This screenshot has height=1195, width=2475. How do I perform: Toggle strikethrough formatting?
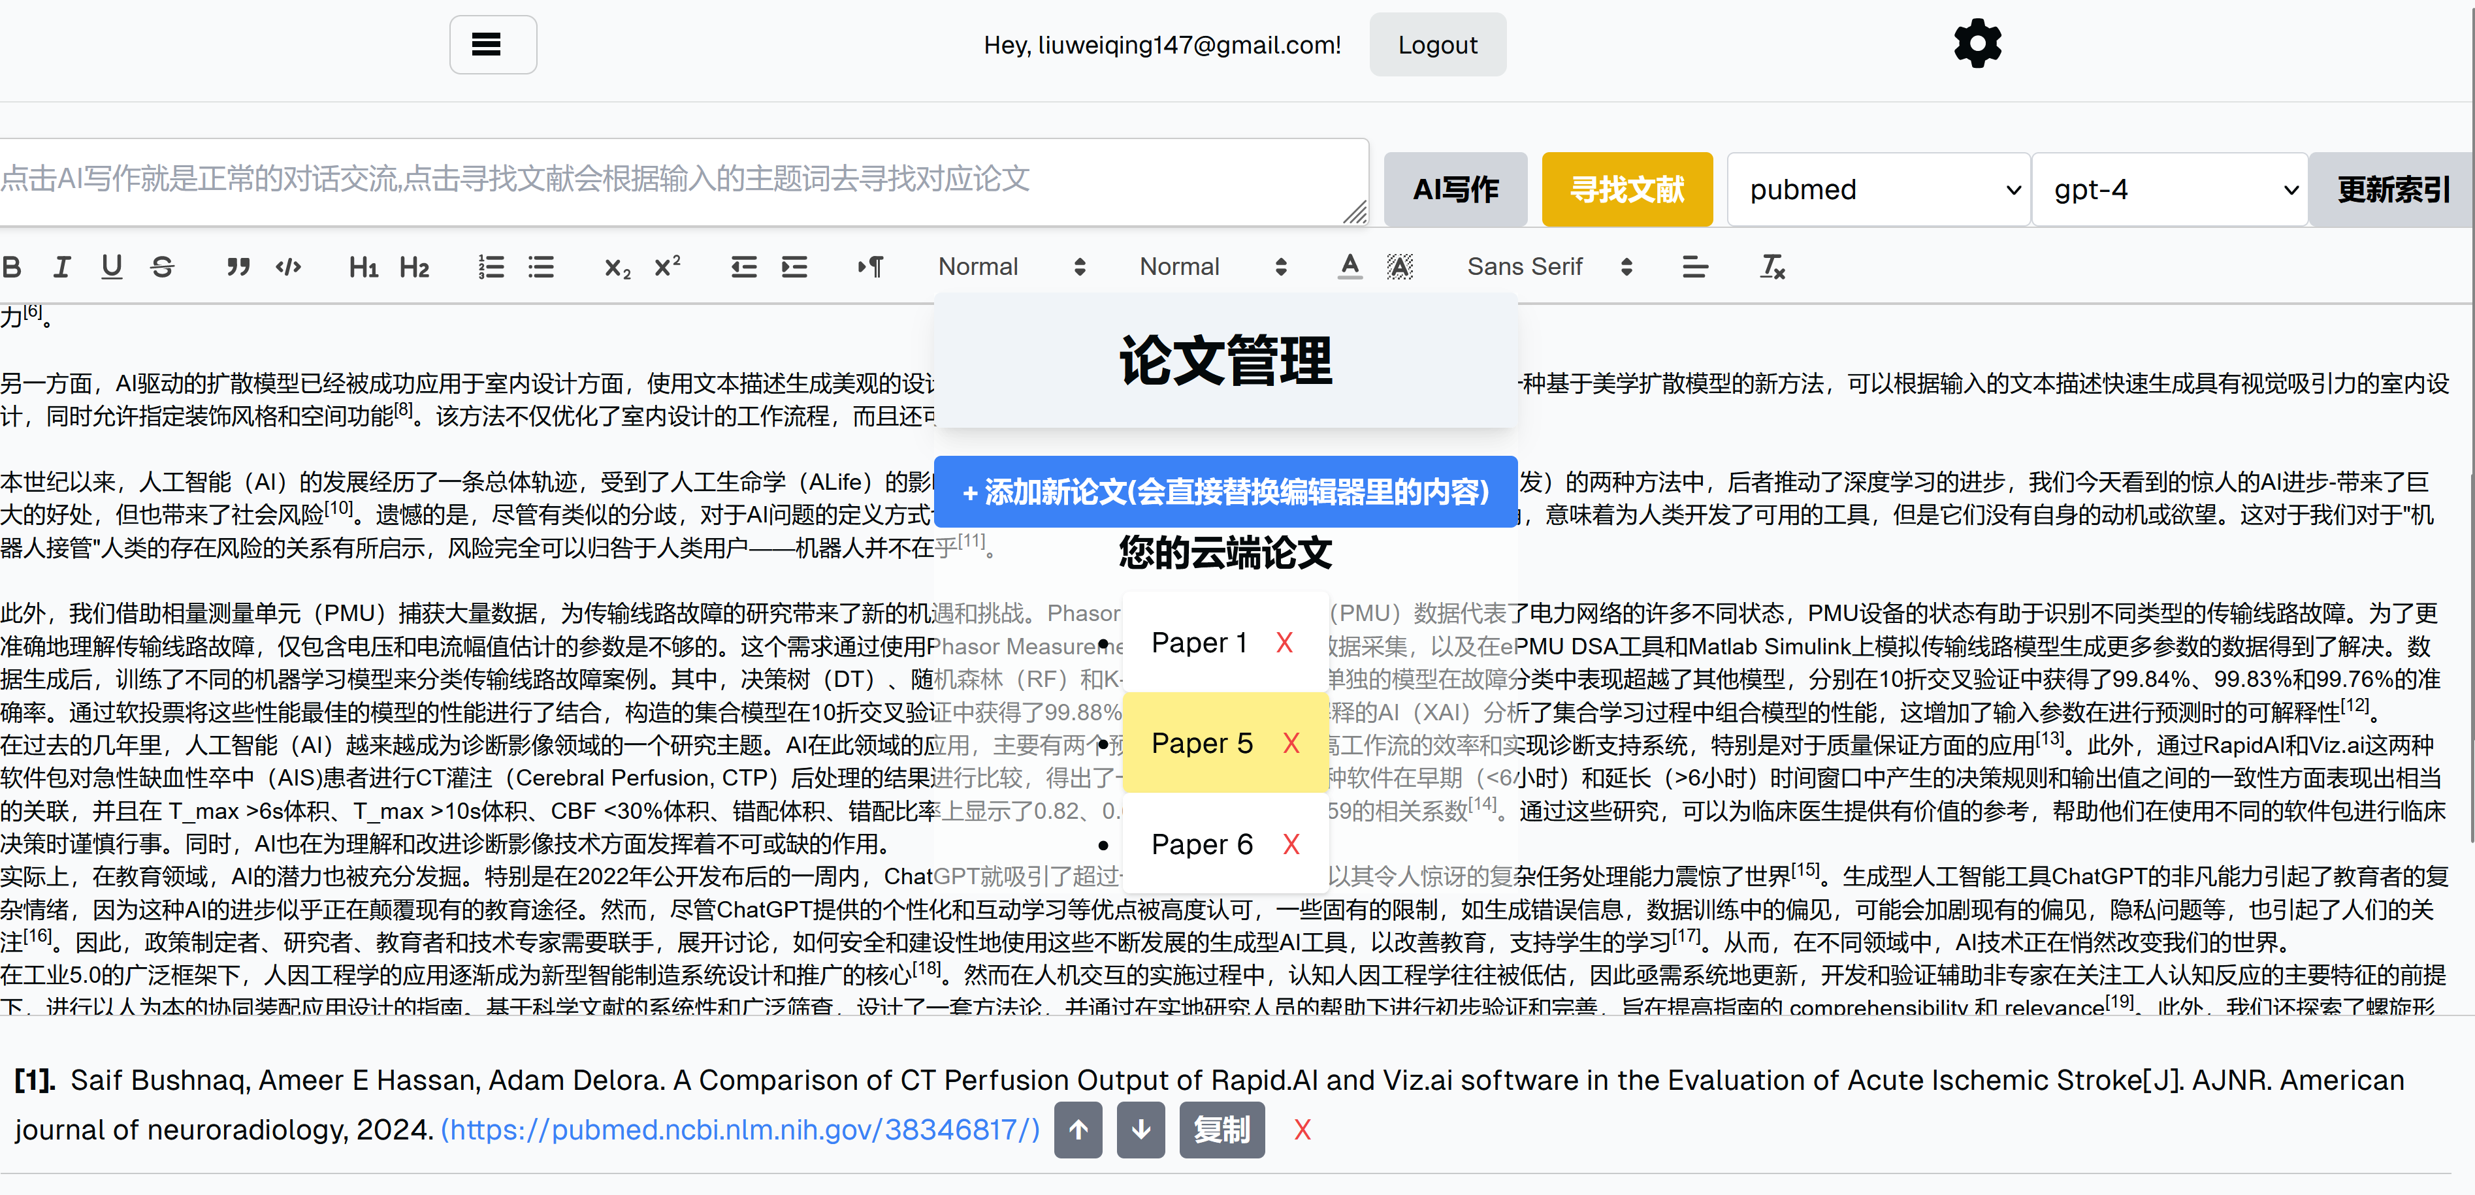point(163,267)
